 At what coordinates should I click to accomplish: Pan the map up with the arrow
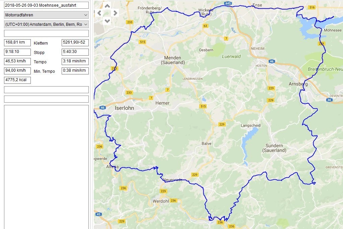coord(107,6)
